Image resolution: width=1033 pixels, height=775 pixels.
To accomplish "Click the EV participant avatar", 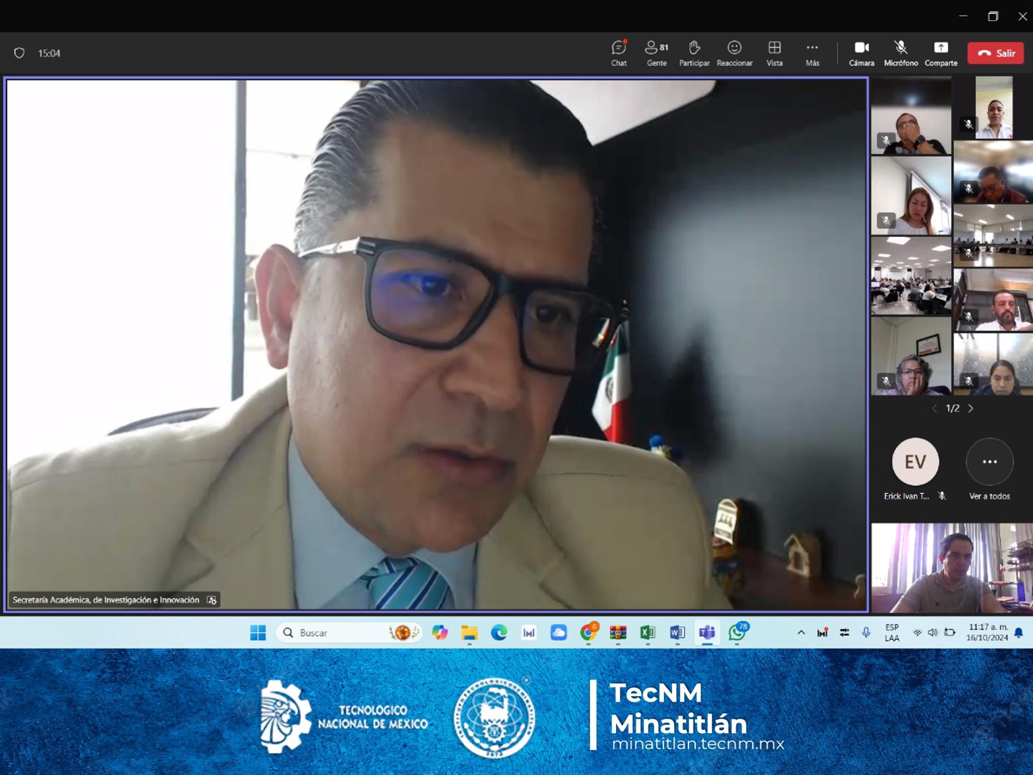I will (x=915, y=462).
